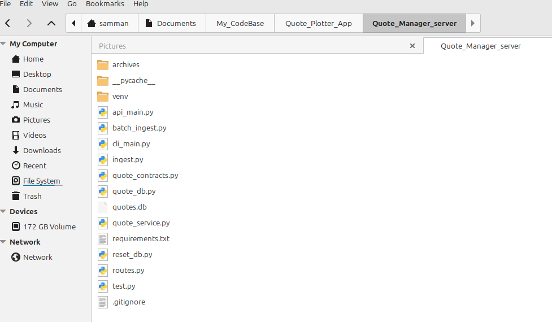The image size is (552, 322).
Task: Click the Python icon for api_main.py
Action: 103,112
